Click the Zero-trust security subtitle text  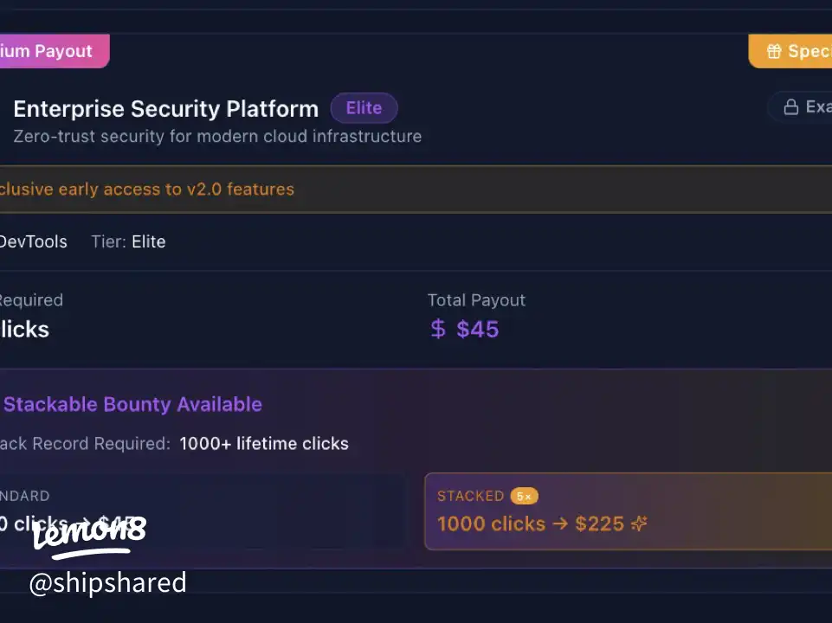[x=217, y=136]
